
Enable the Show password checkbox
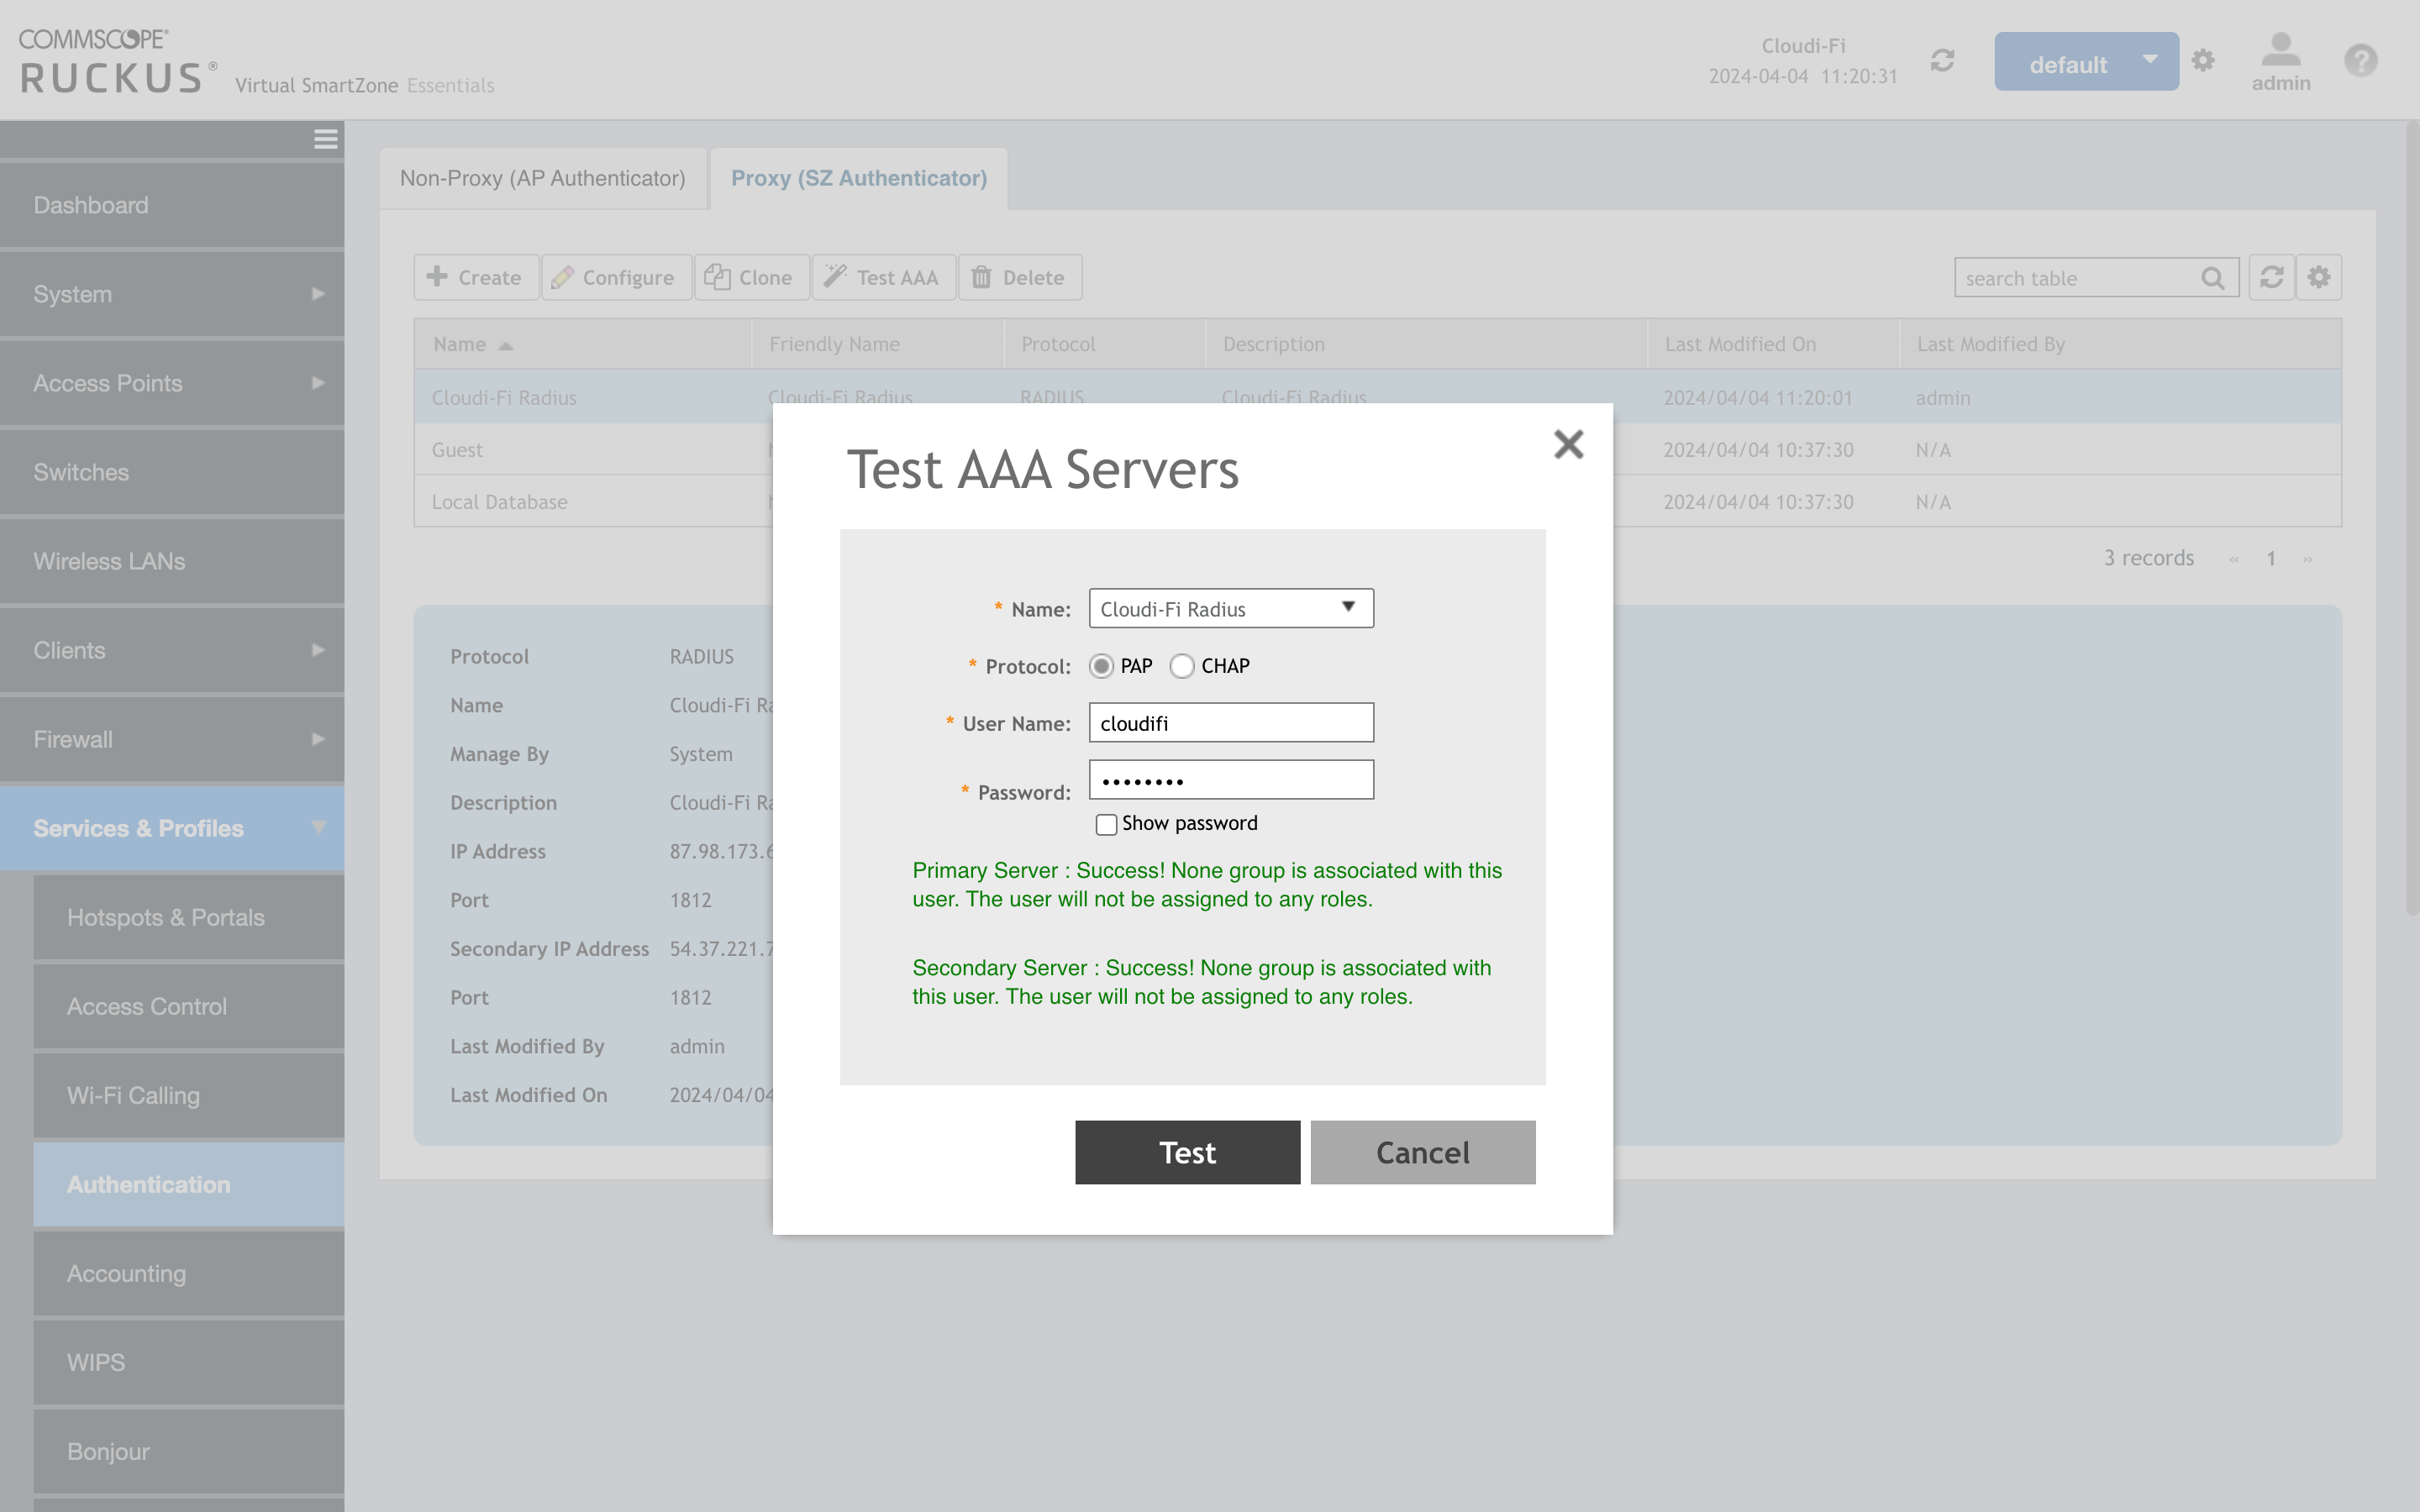1106,823
